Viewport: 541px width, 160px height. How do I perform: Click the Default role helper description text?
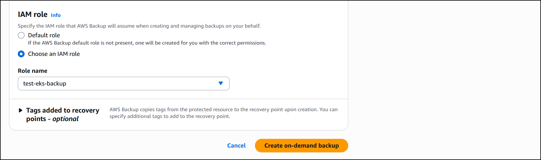tap(147, 43)
